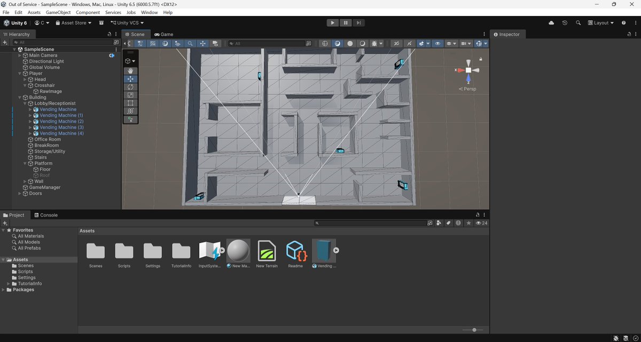Click the four-arrow move icon in Scene toolbar
Screen dimensions: 641x342
tap(202, 44)
